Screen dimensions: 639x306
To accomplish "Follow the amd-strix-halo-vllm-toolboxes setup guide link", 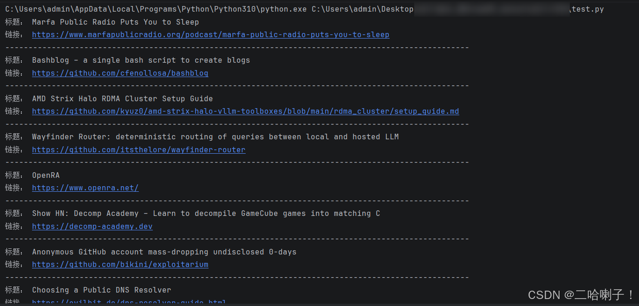I will [245, 111].
